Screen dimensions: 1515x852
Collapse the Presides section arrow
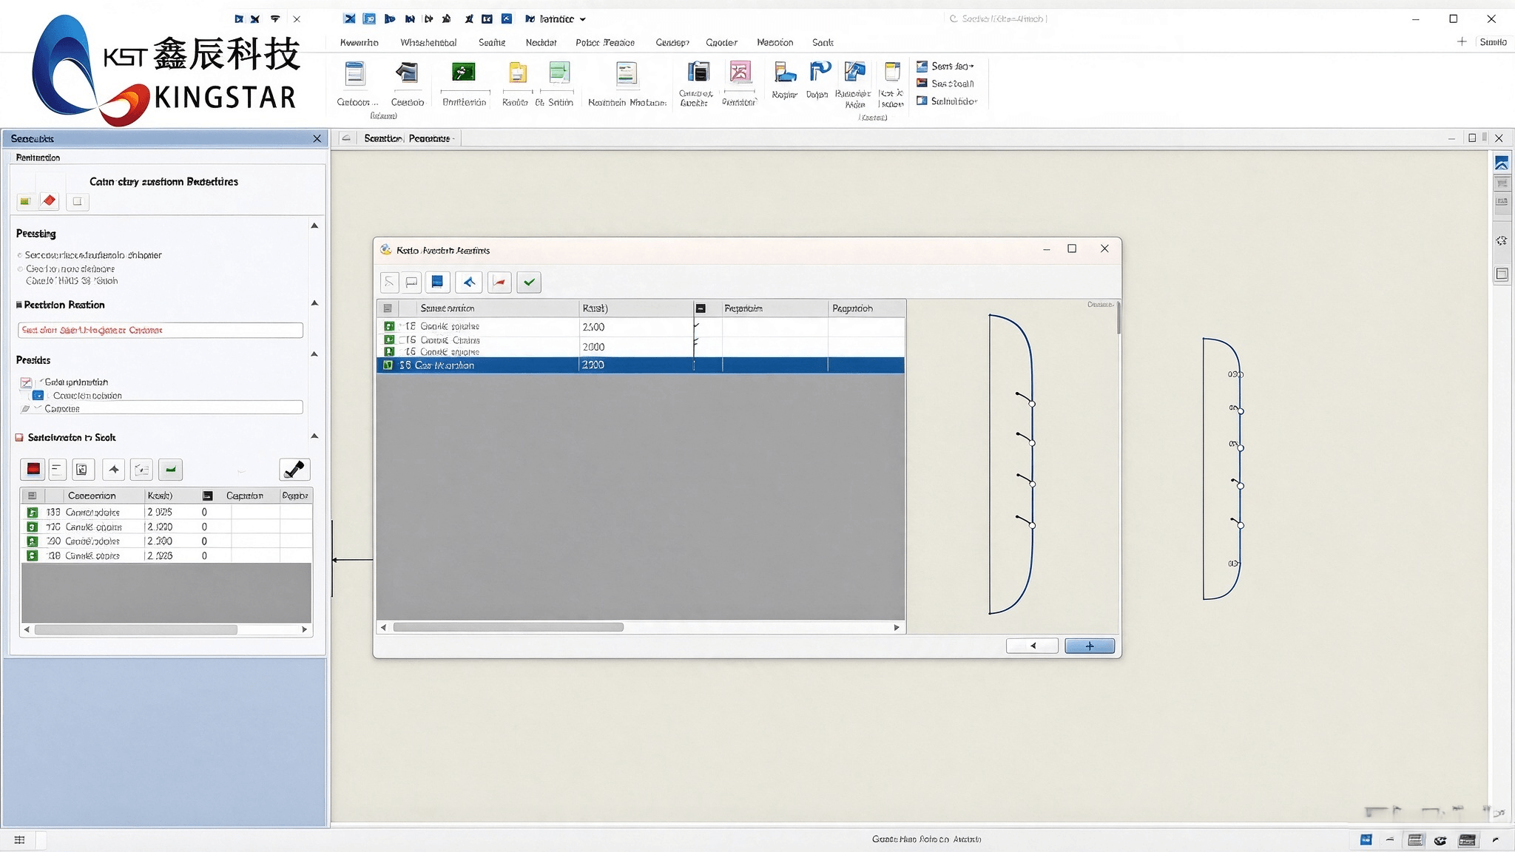point(314,354)
